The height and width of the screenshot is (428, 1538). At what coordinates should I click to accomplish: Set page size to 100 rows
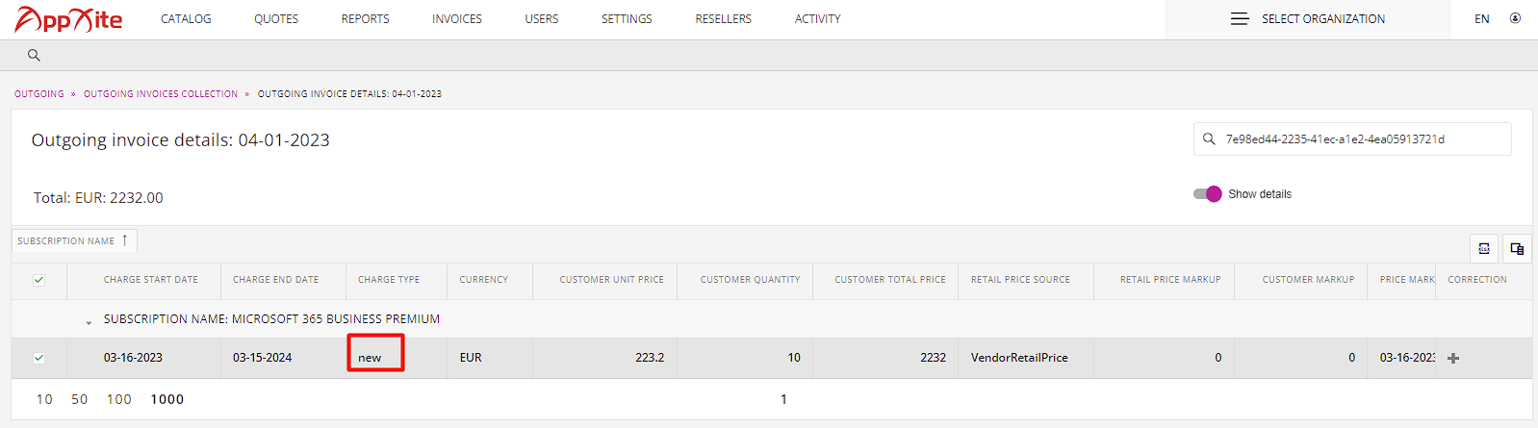[119, 399]
